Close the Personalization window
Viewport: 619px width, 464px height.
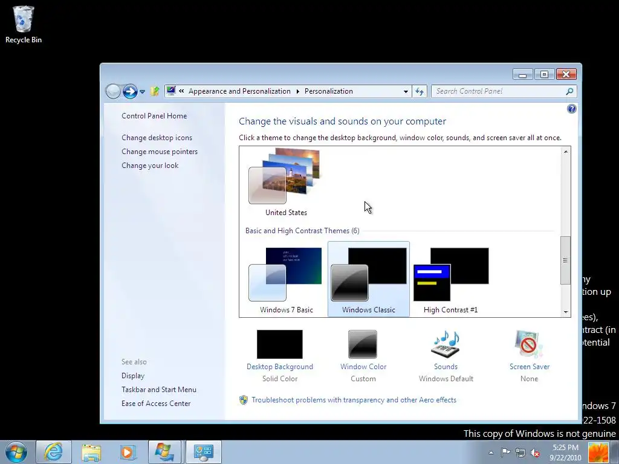pos(566,74)
